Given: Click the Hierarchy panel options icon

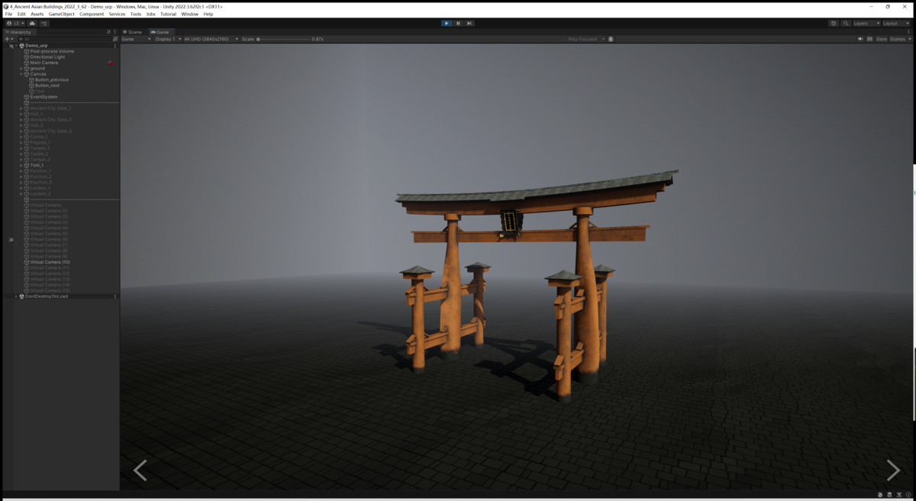Looking at the screenshot, I should tap(116, 31).
